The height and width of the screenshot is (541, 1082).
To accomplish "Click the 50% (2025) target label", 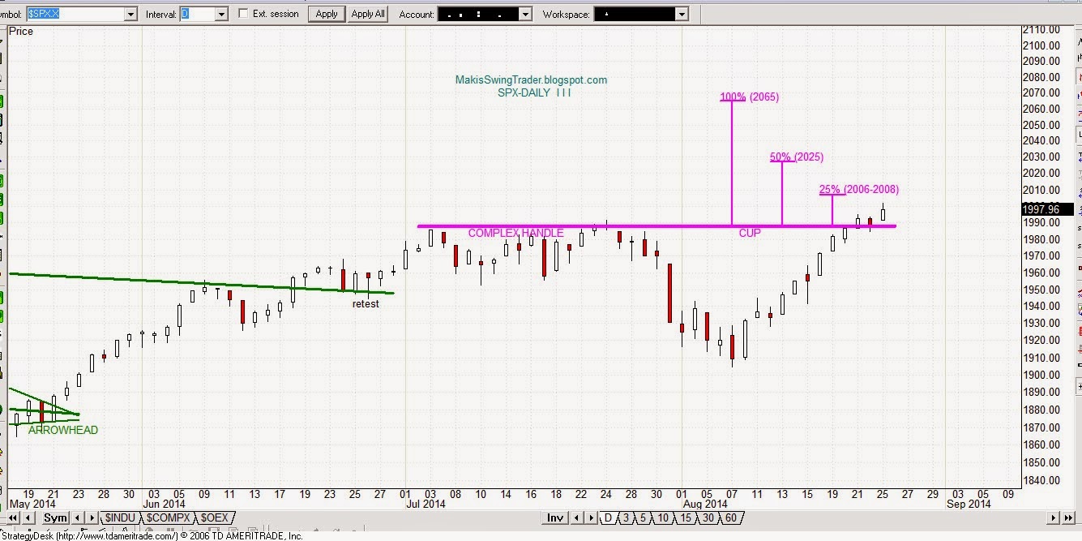I will point(796,157).
